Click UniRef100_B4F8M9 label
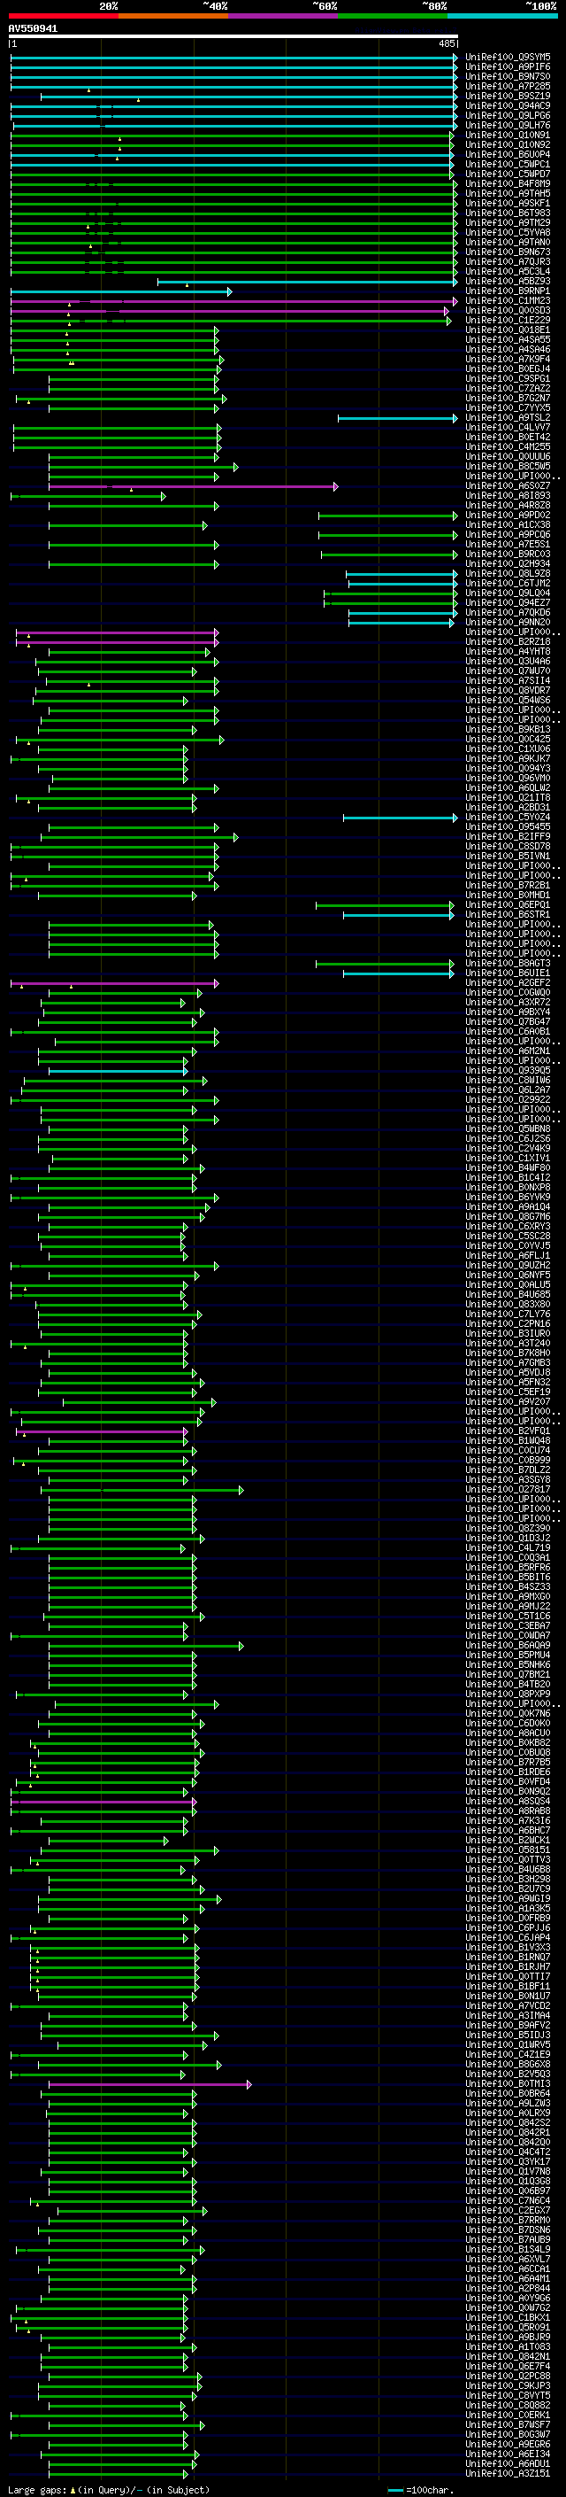Viewport: 566px width, 2497px height. point(508,183)
